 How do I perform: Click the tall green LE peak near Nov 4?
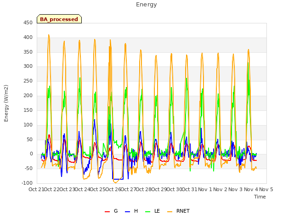tap(248, 64)
